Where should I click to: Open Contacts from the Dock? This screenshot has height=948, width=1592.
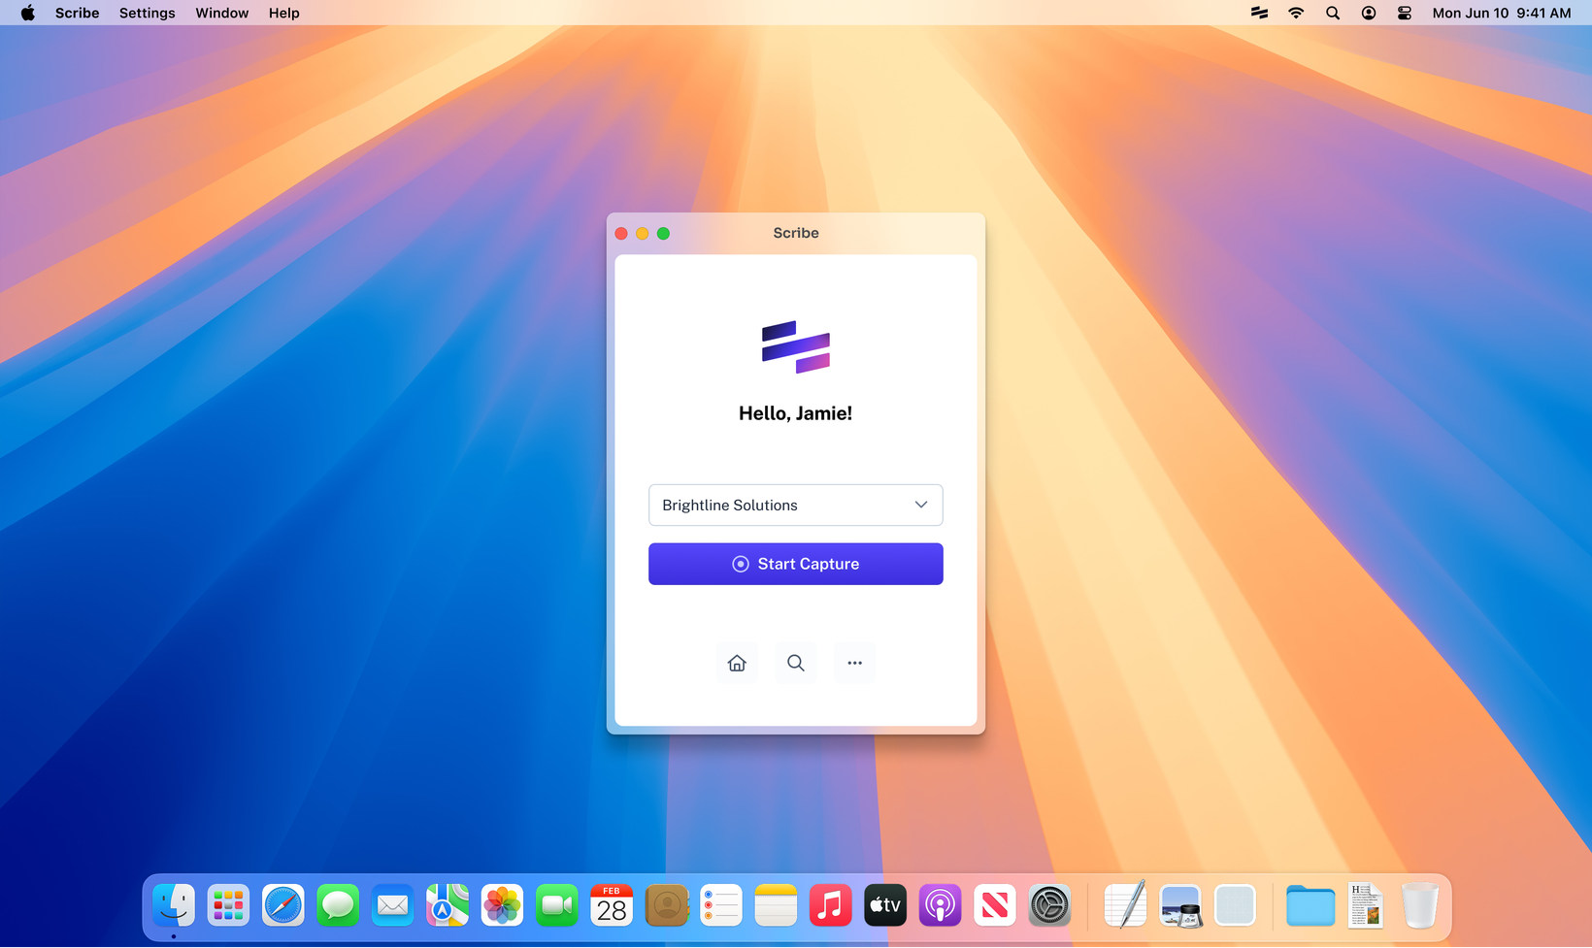667,906
